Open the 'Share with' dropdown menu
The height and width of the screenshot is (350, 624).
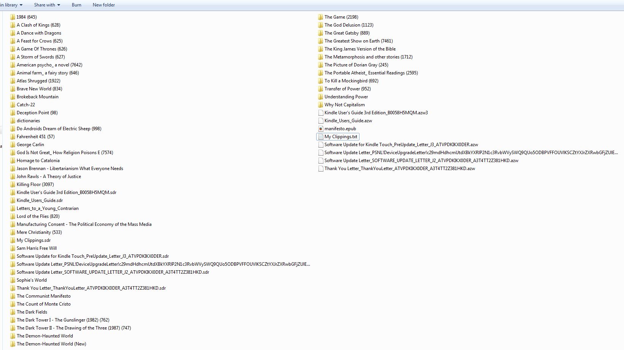click(x=47, y=5)
